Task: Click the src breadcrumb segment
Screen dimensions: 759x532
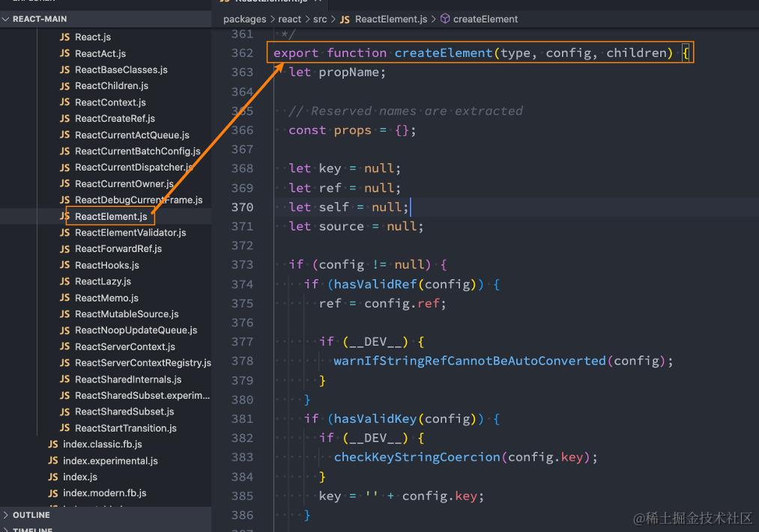Action: click(320, 19)
